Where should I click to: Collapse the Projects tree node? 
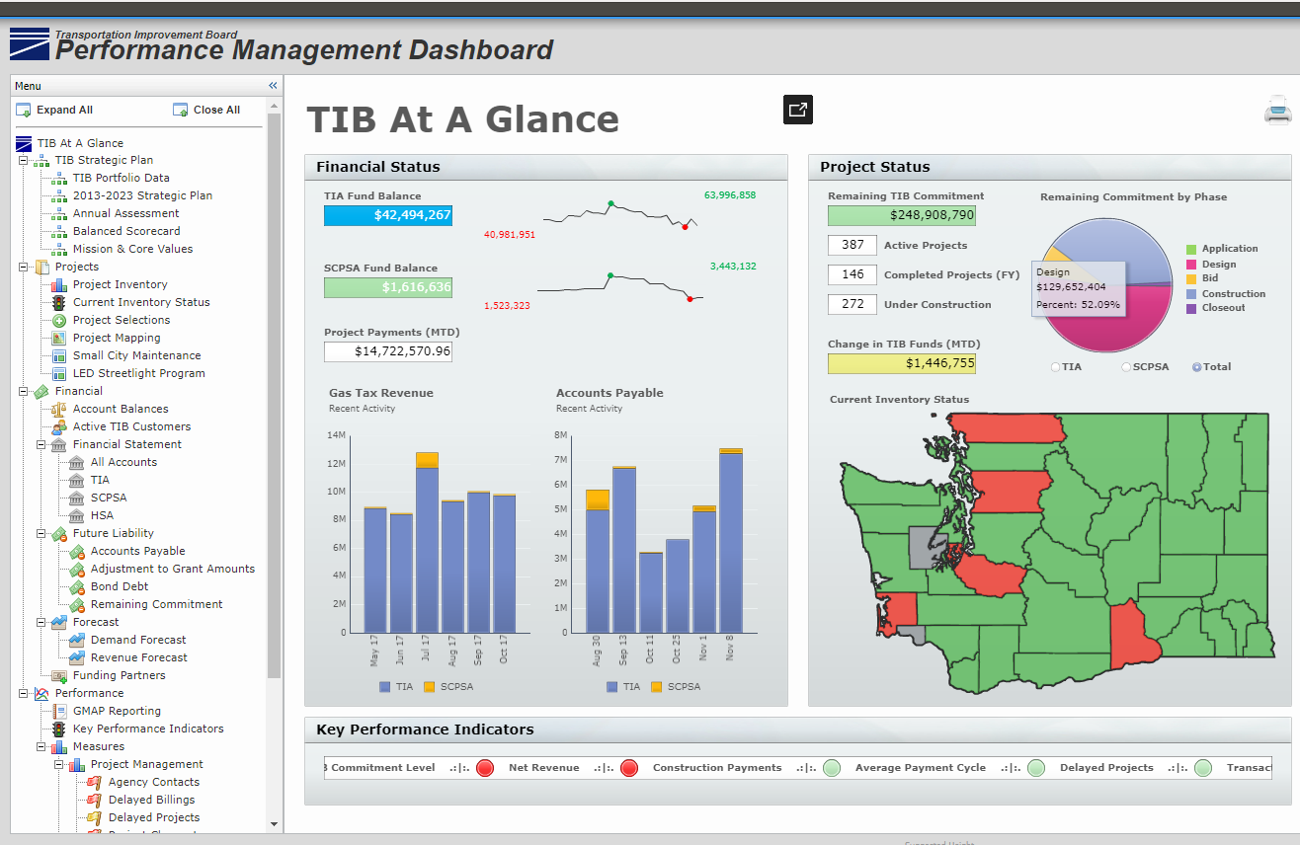[x=24, y=267]
